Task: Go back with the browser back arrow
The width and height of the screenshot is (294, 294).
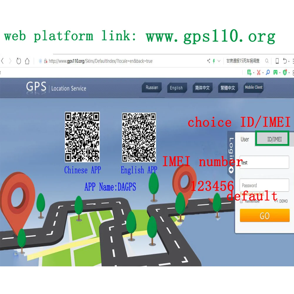Action: coord(2,61)
